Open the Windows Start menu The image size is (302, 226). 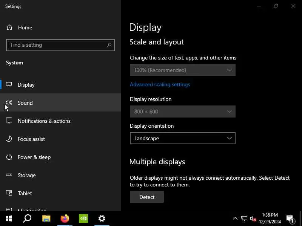(x=9, y=218)
